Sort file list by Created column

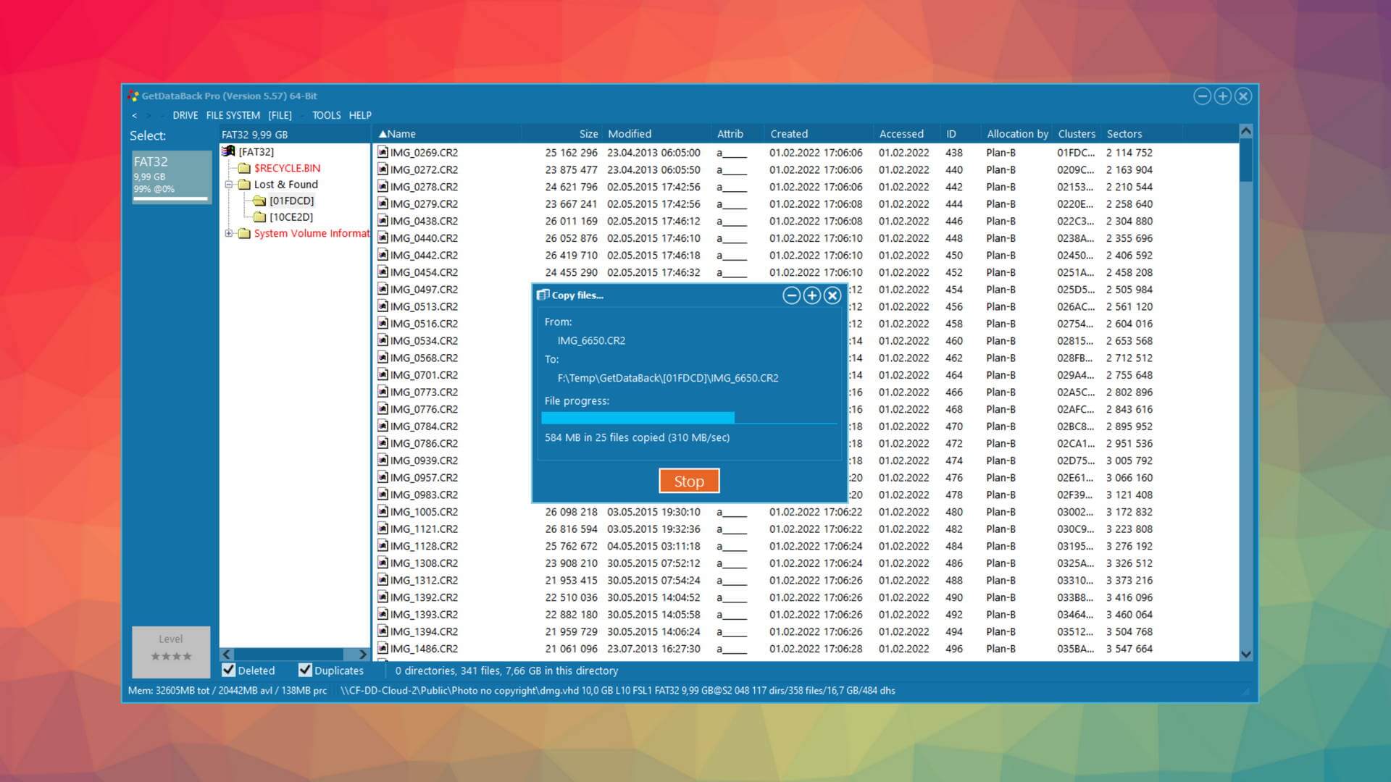(x=819, y=134)
